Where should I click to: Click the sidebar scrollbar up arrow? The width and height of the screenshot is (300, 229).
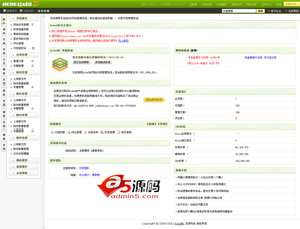(x=44, y=16)
